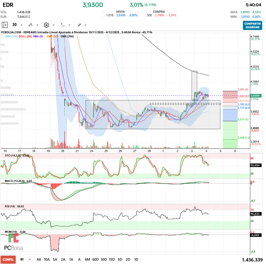Click the add indicator line icon

tap(63, 25)
